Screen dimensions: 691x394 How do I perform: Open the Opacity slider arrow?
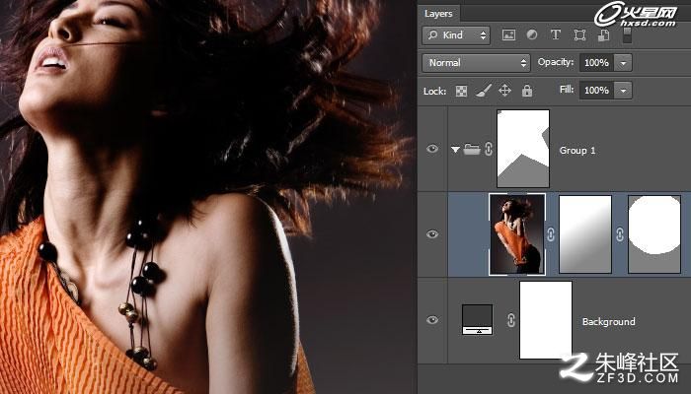[623, 63]
